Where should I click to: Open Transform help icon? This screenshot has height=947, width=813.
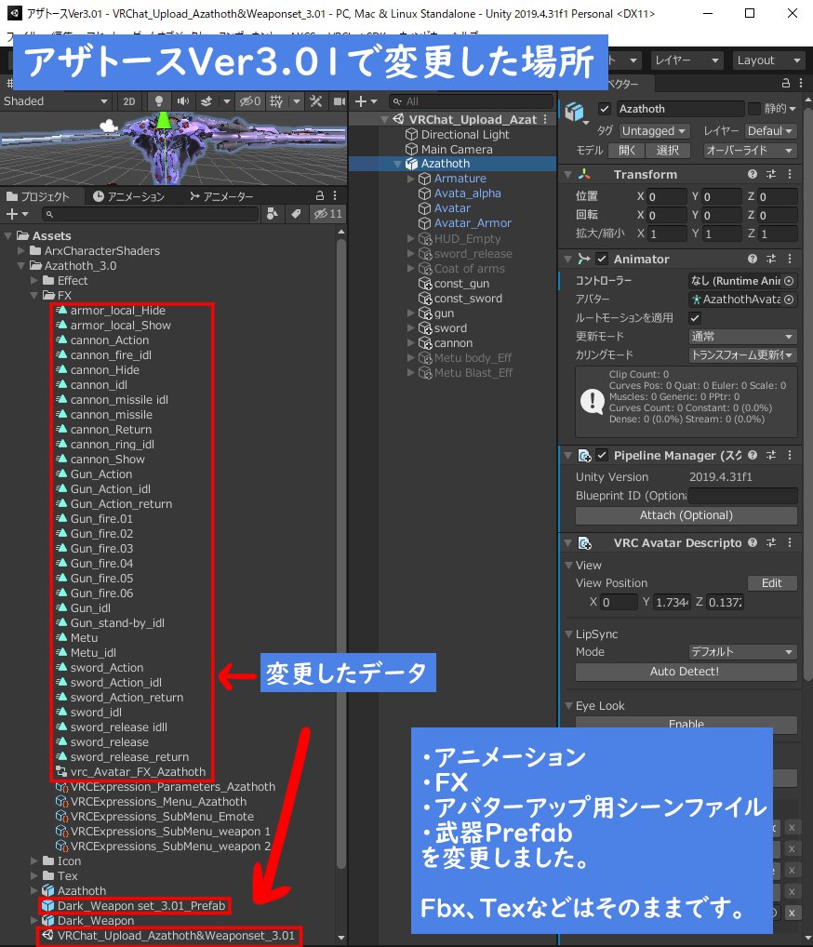pyautogui.click(x=753, y=175)
